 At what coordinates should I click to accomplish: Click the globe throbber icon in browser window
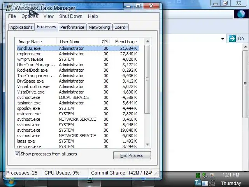pyautogui.click(x=241, y=14)
